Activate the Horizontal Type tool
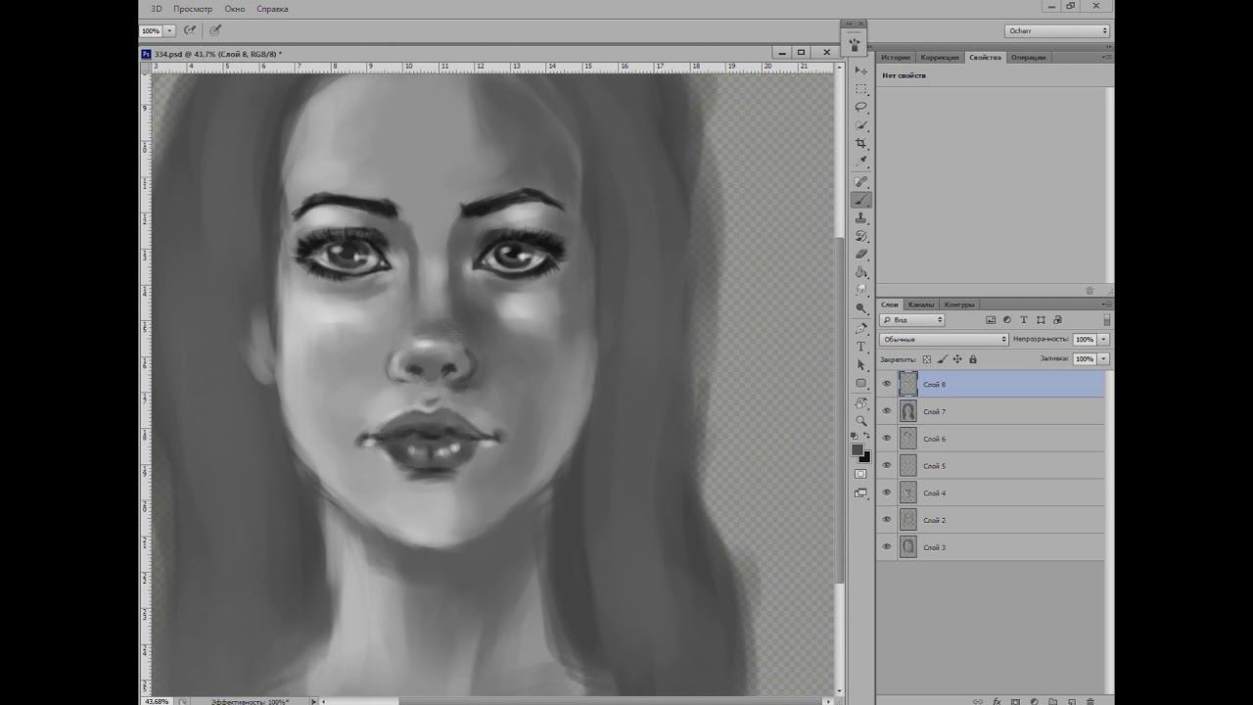This screenshot has height=705, width=1253. [861, 347]
